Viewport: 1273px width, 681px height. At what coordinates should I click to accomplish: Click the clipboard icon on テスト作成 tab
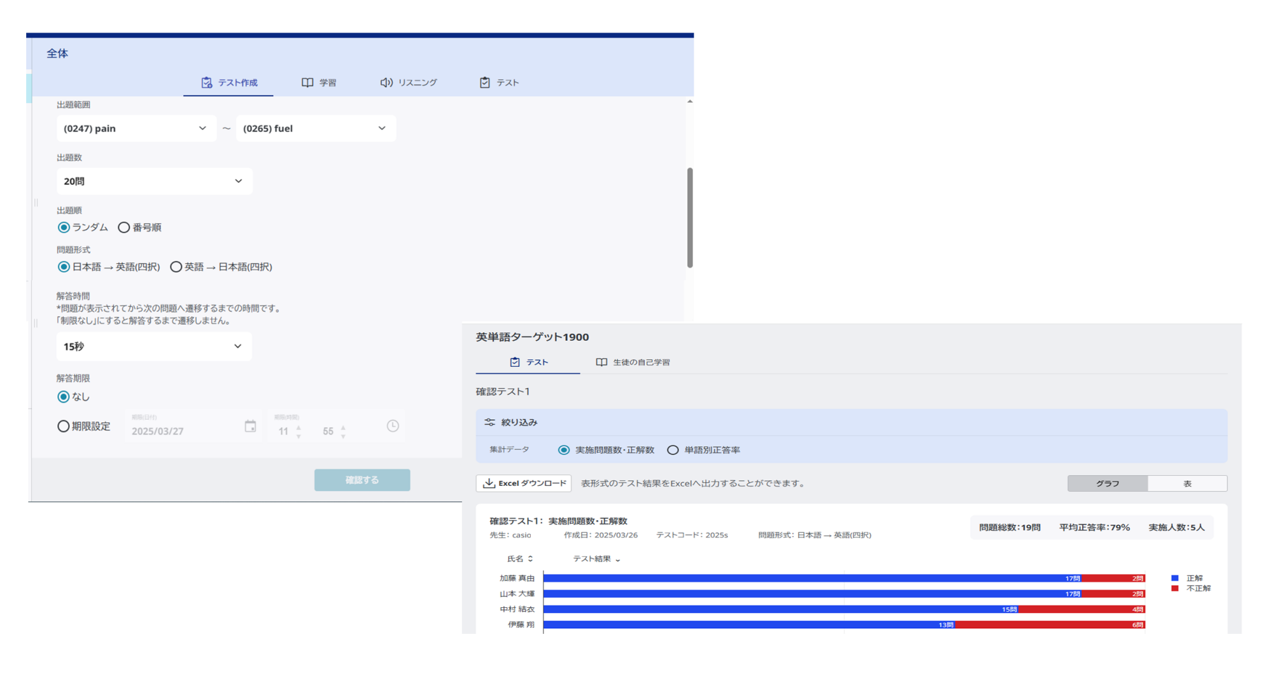click(206, 81)
